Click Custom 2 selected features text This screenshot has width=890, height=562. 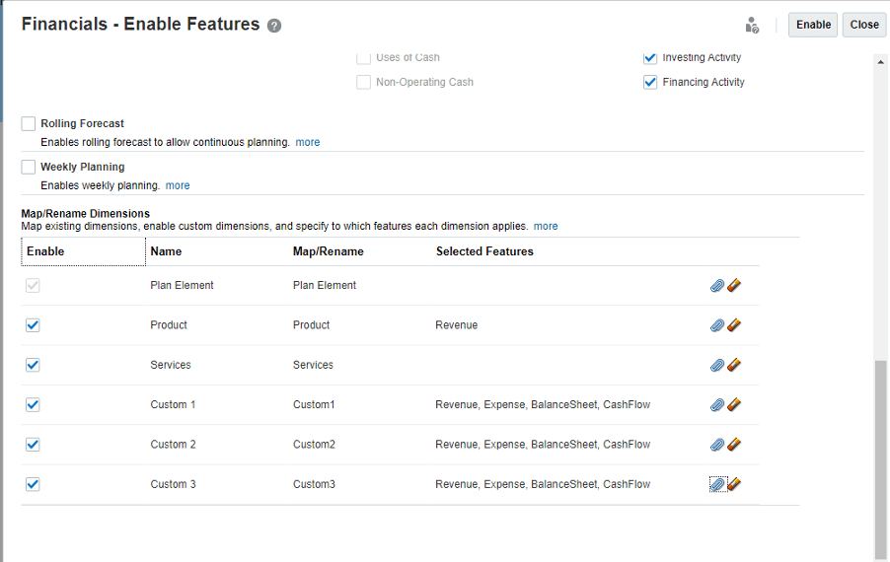click(543, 444)
